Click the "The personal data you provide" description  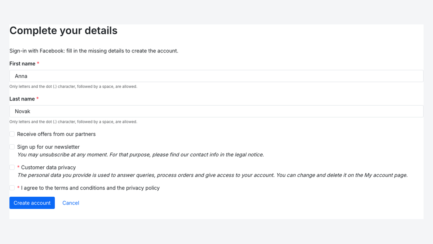click(x=212, y=175)
